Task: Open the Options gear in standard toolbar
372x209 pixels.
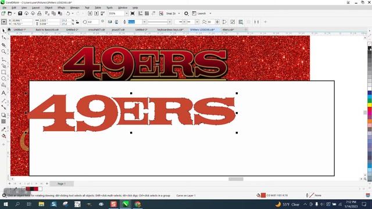Action: pyautogui.click(x=186, y=13)
